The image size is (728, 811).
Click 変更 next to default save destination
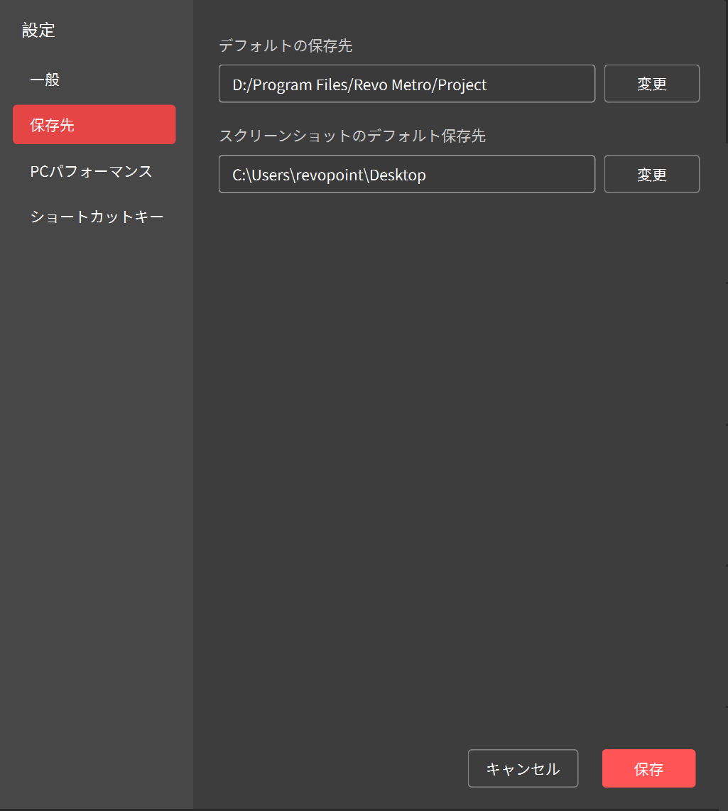click(651, 83)
